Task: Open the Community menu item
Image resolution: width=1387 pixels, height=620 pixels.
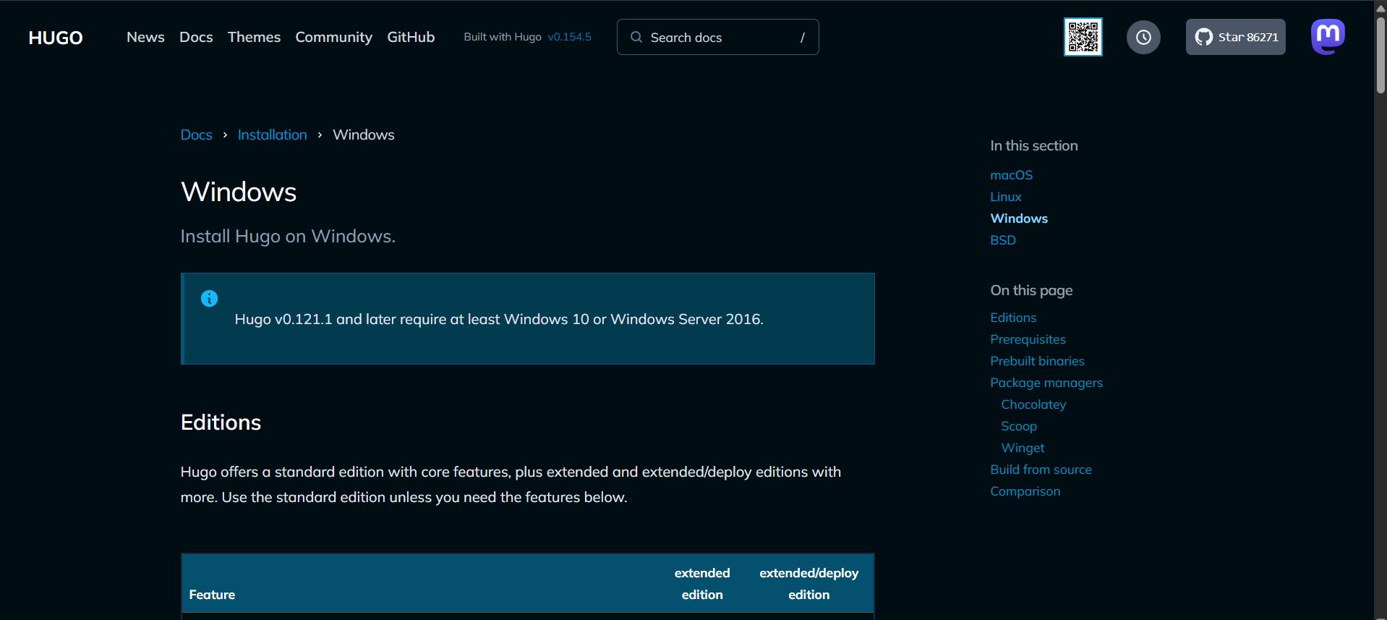Action: coord(333,37)
